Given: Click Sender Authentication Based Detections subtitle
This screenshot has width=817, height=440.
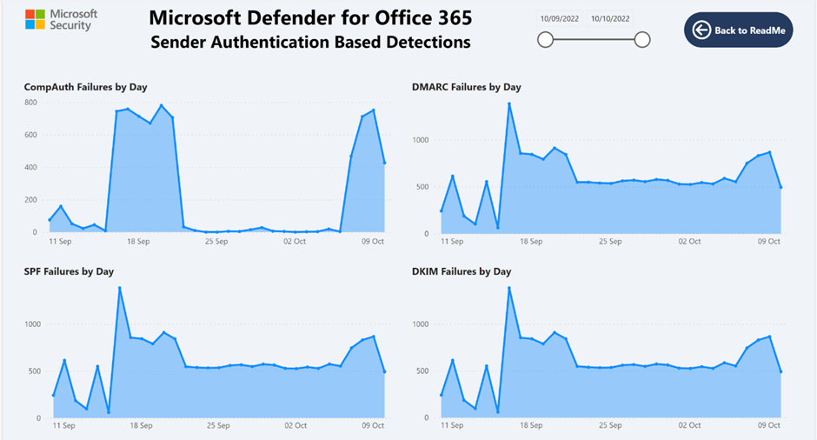Looking at the screenshot, I should pos(310,43).
